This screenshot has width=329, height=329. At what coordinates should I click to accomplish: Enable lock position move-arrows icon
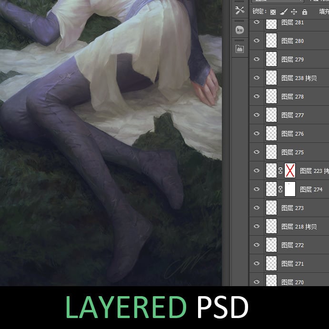coord(294,12)
